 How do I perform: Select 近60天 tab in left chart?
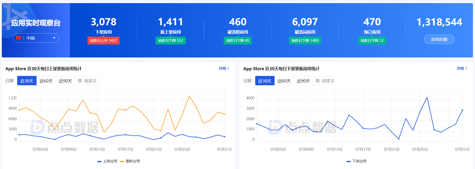[46, 81]
